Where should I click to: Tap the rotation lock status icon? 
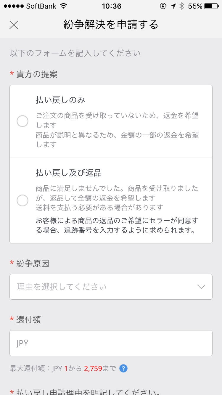(x=163, y=6)
